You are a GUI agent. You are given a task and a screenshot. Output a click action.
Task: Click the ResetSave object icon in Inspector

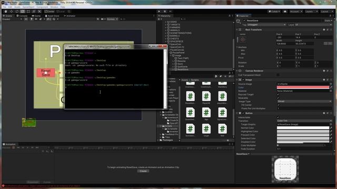pyautogui.click(x=239, y=21)
